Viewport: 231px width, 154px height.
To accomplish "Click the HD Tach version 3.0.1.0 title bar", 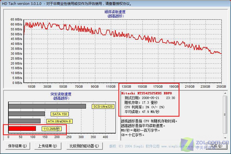I will click(x=115, y=3).
